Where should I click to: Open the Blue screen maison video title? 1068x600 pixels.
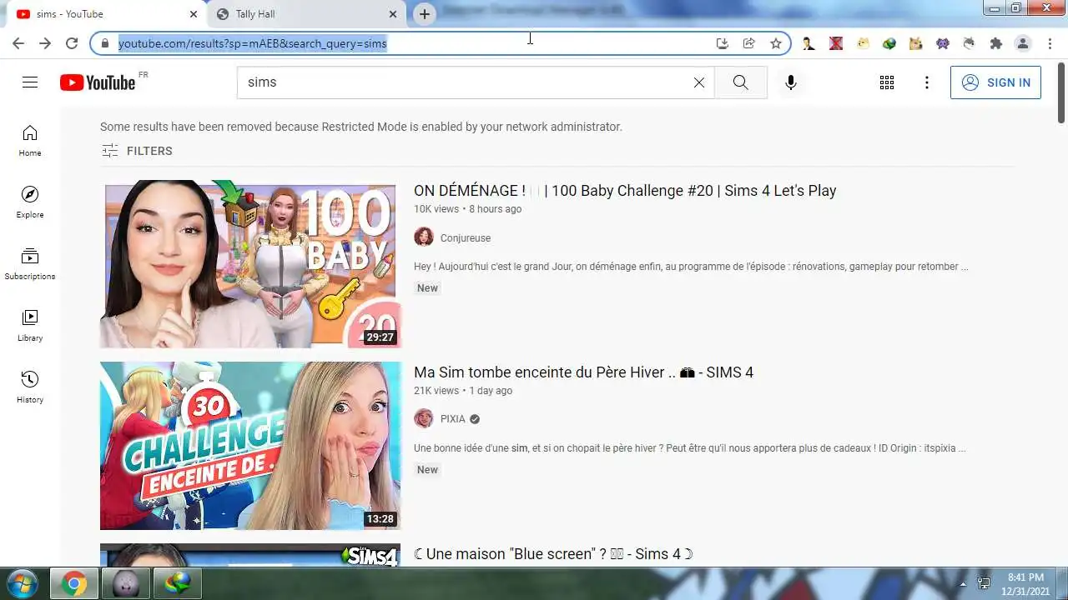tap(554, 554)
